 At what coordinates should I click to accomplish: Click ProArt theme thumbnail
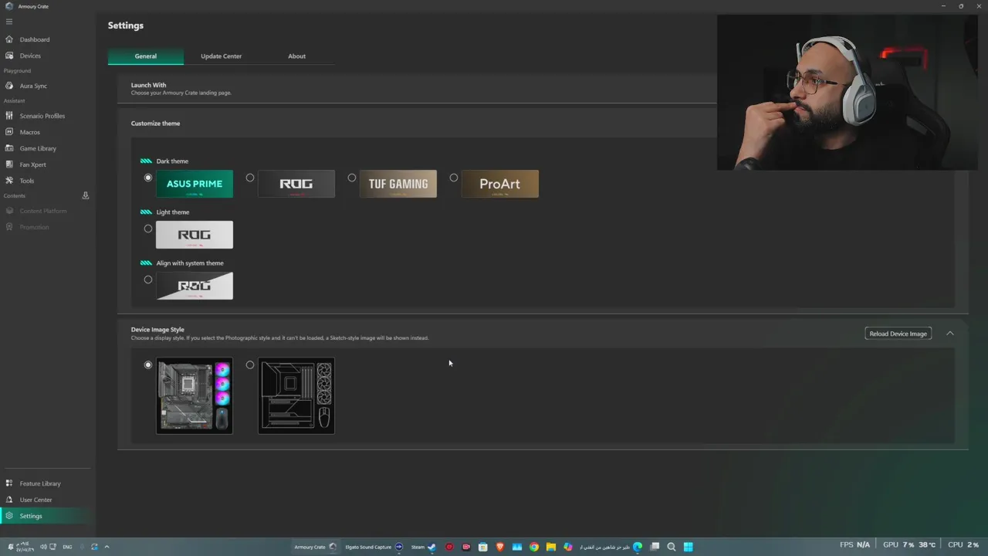click(500, 184)
